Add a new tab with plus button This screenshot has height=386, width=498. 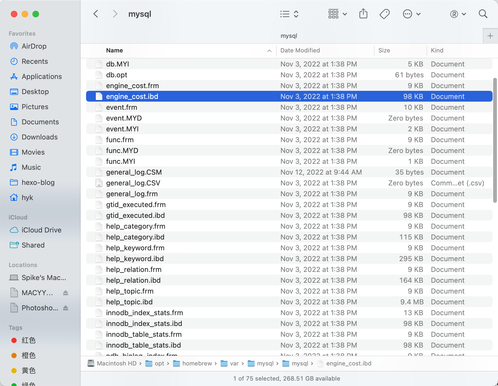coord(490,36)
